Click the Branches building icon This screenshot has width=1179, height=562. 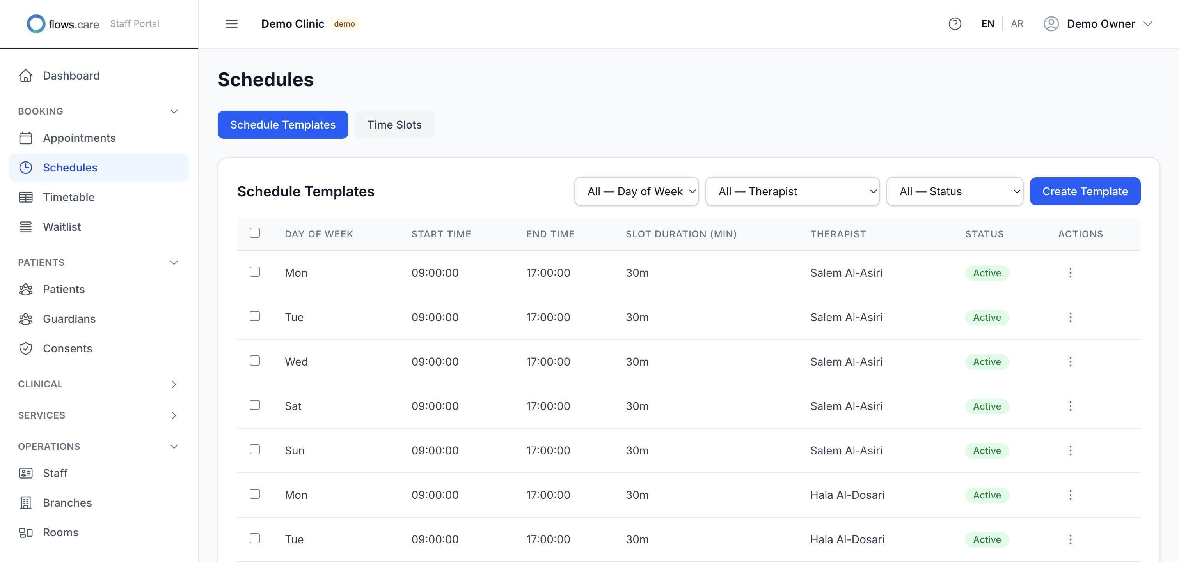click(x=26, y=503)
